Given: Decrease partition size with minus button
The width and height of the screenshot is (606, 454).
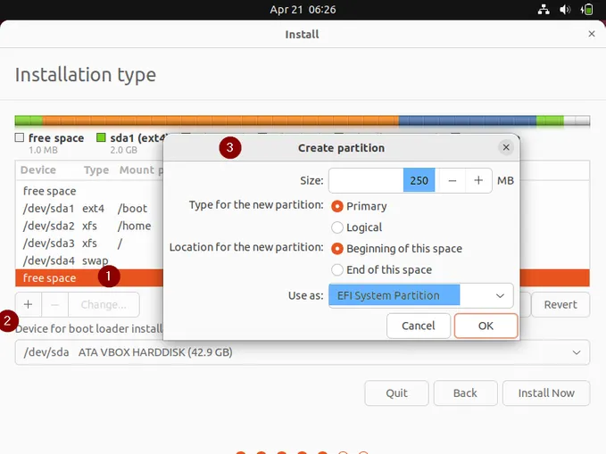Looking at the screenshot, I should point(452,180).
